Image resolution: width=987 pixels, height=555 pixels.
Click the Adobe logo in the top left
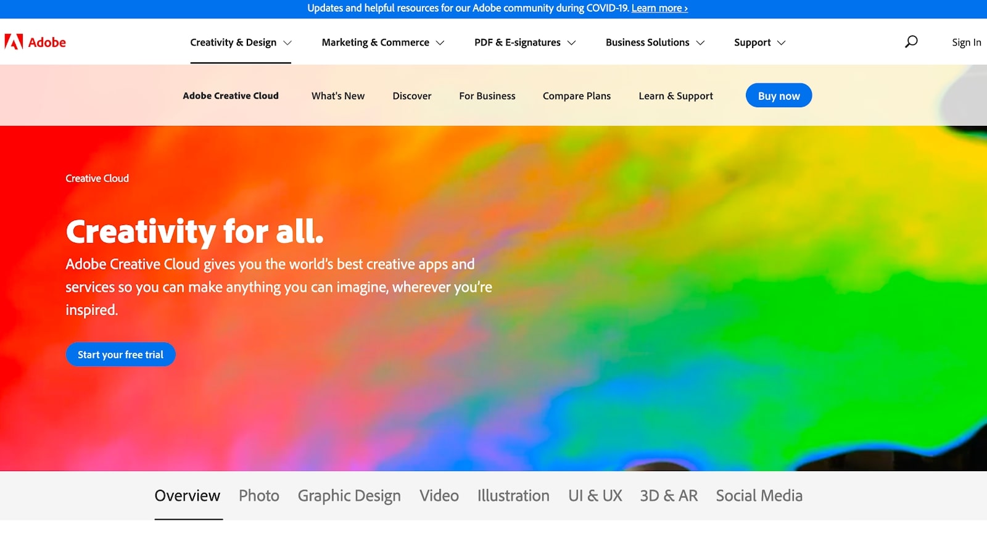click(35, 42)
